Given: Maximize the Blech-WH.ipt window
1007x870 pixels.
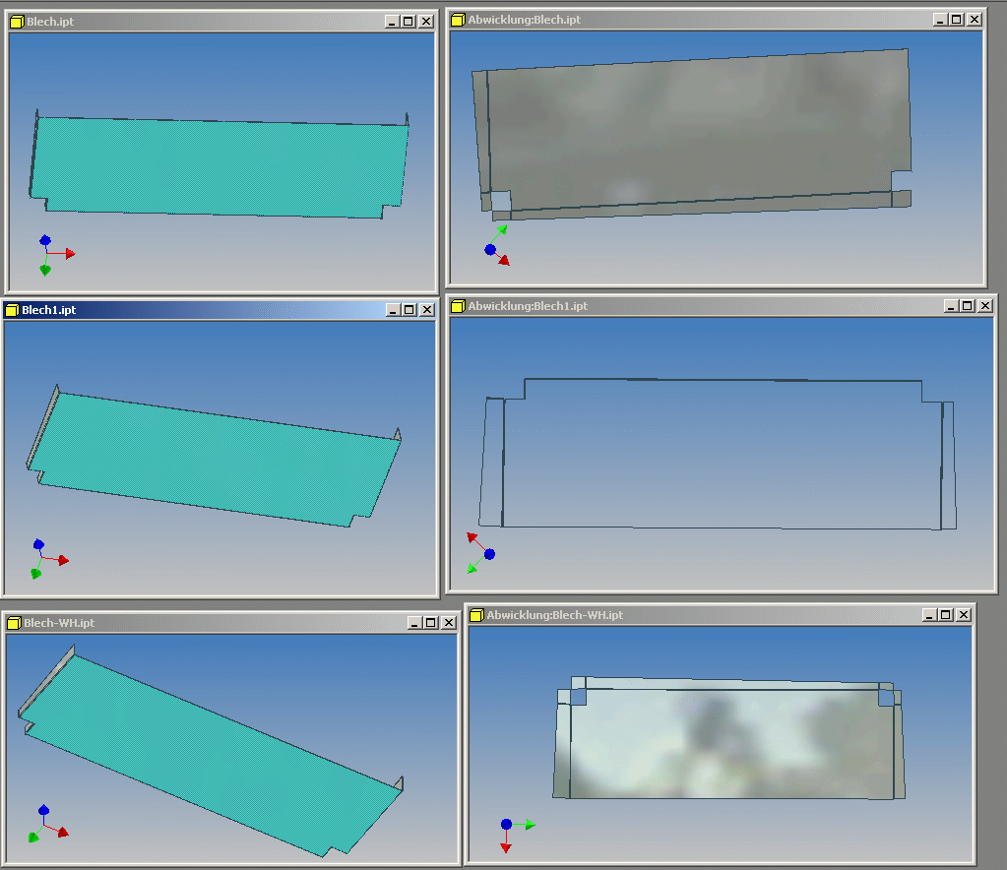Looking at the screenshot, I should tap(431, 623).
